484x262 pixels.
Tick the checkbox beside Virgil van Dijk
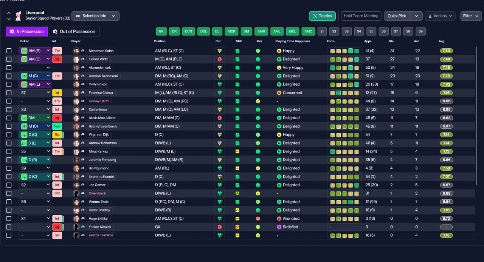click(9, 135)
